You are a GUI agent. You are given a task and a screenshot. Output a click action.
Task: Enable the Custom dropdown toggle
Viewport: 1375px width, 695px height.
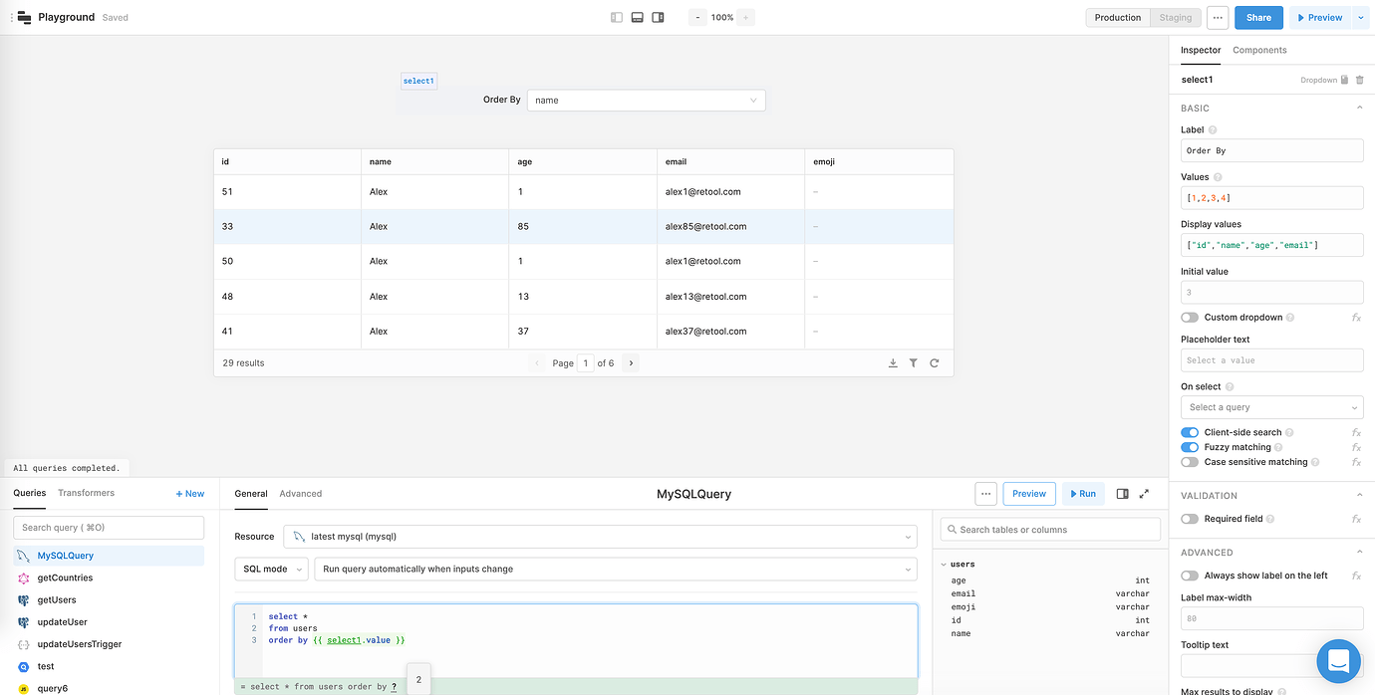point(1189,317)
